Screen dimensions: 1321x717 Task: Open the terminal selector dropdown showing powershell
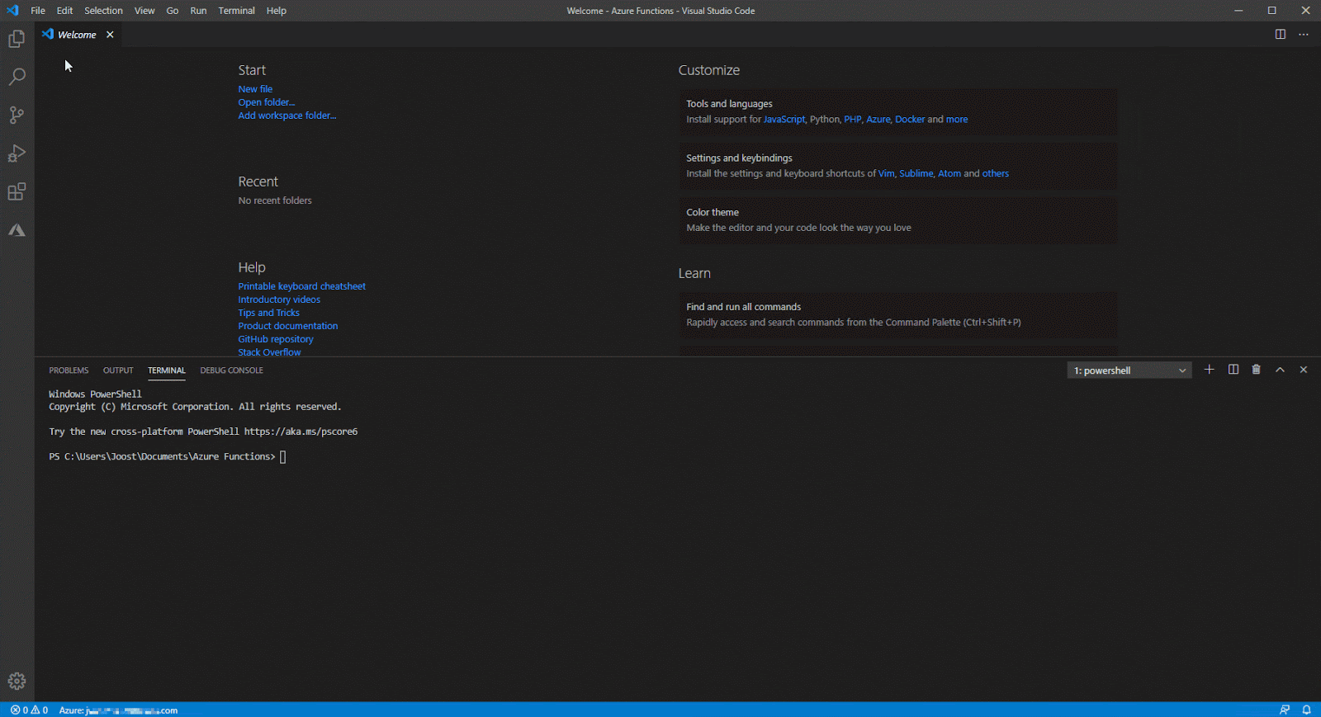click(x=1129, y=370)
